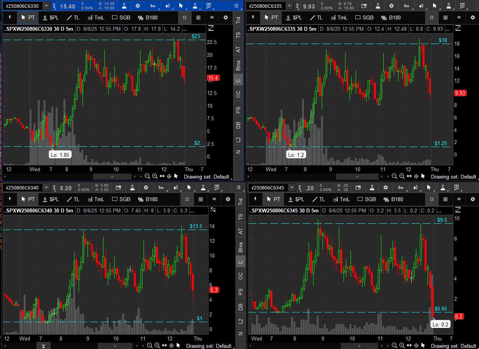Toggle single chart view in the C6335 drawing toolbar

[x=432, y=18]
